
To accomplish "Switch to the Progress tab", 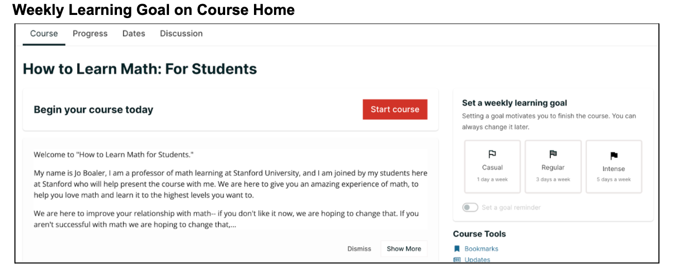I will (x=90, y=33).
